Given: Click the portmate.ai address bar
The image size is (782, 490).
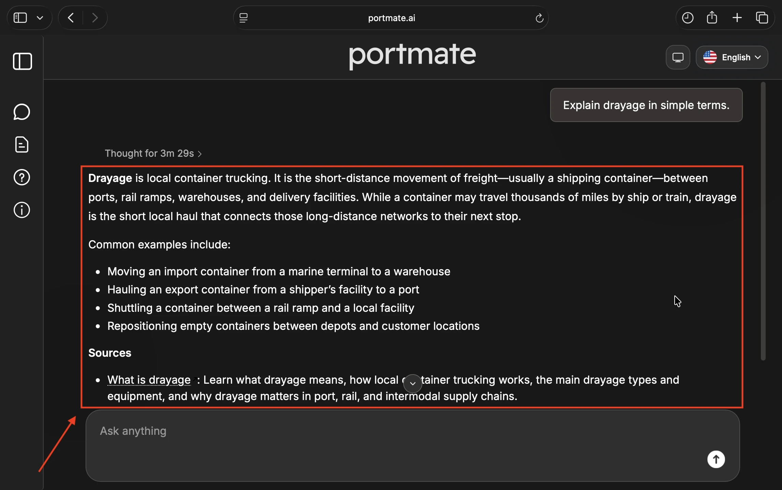Looking at the screenshot, I should click(x=391, y=18).
